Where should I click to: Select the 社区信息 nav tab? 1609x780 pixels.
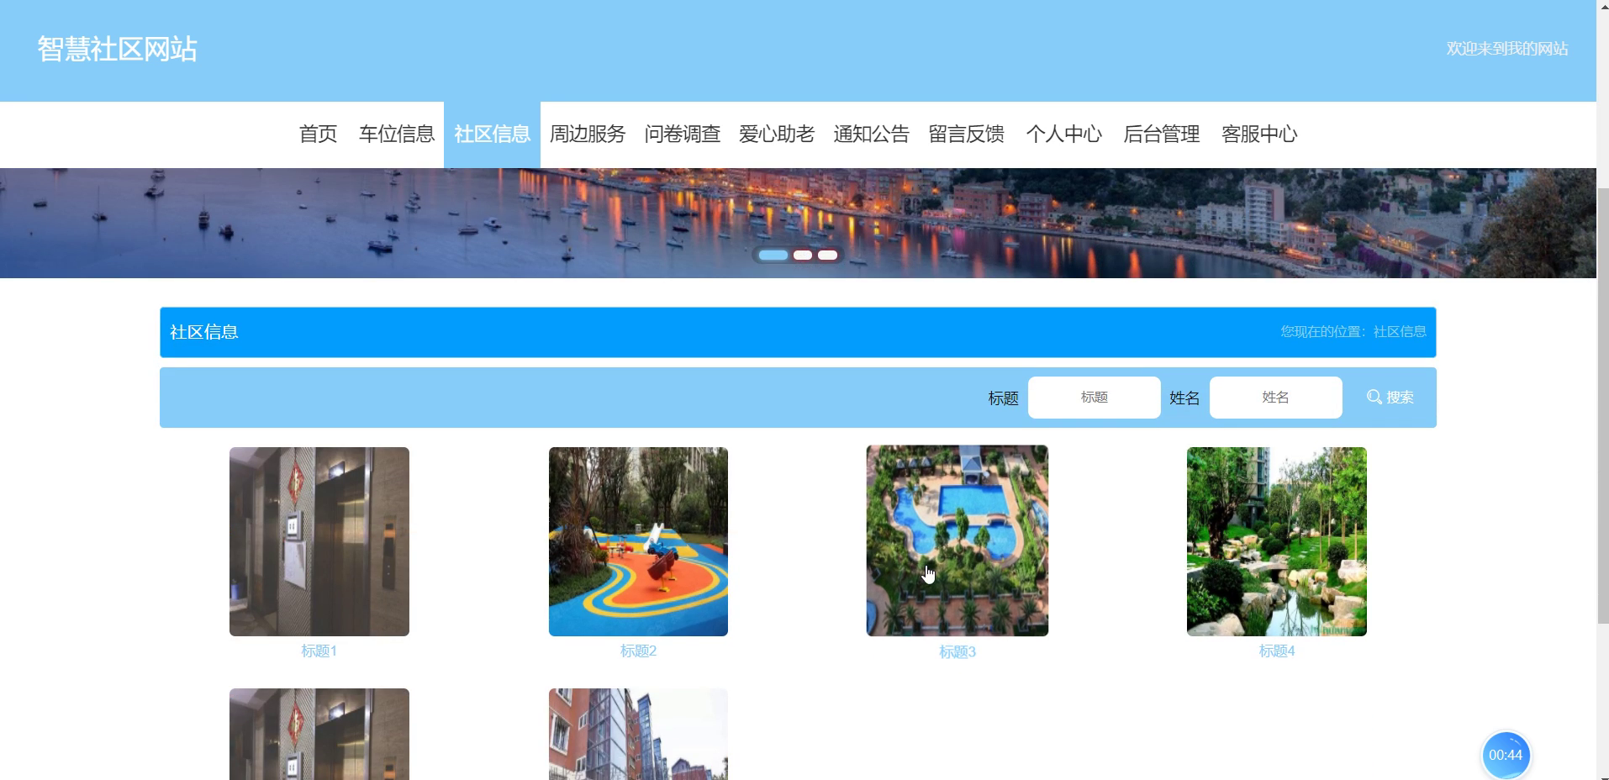[492, 134]
